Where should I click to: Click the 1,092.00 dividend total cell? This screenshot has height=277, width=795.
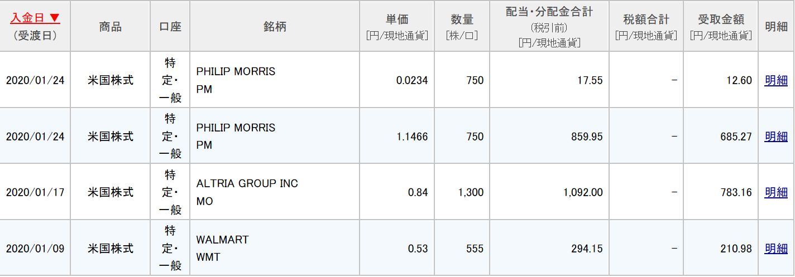click(549, 192)
